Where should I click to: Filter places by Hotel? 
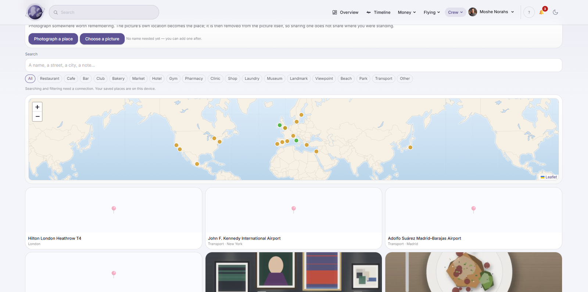pos(157,79)
